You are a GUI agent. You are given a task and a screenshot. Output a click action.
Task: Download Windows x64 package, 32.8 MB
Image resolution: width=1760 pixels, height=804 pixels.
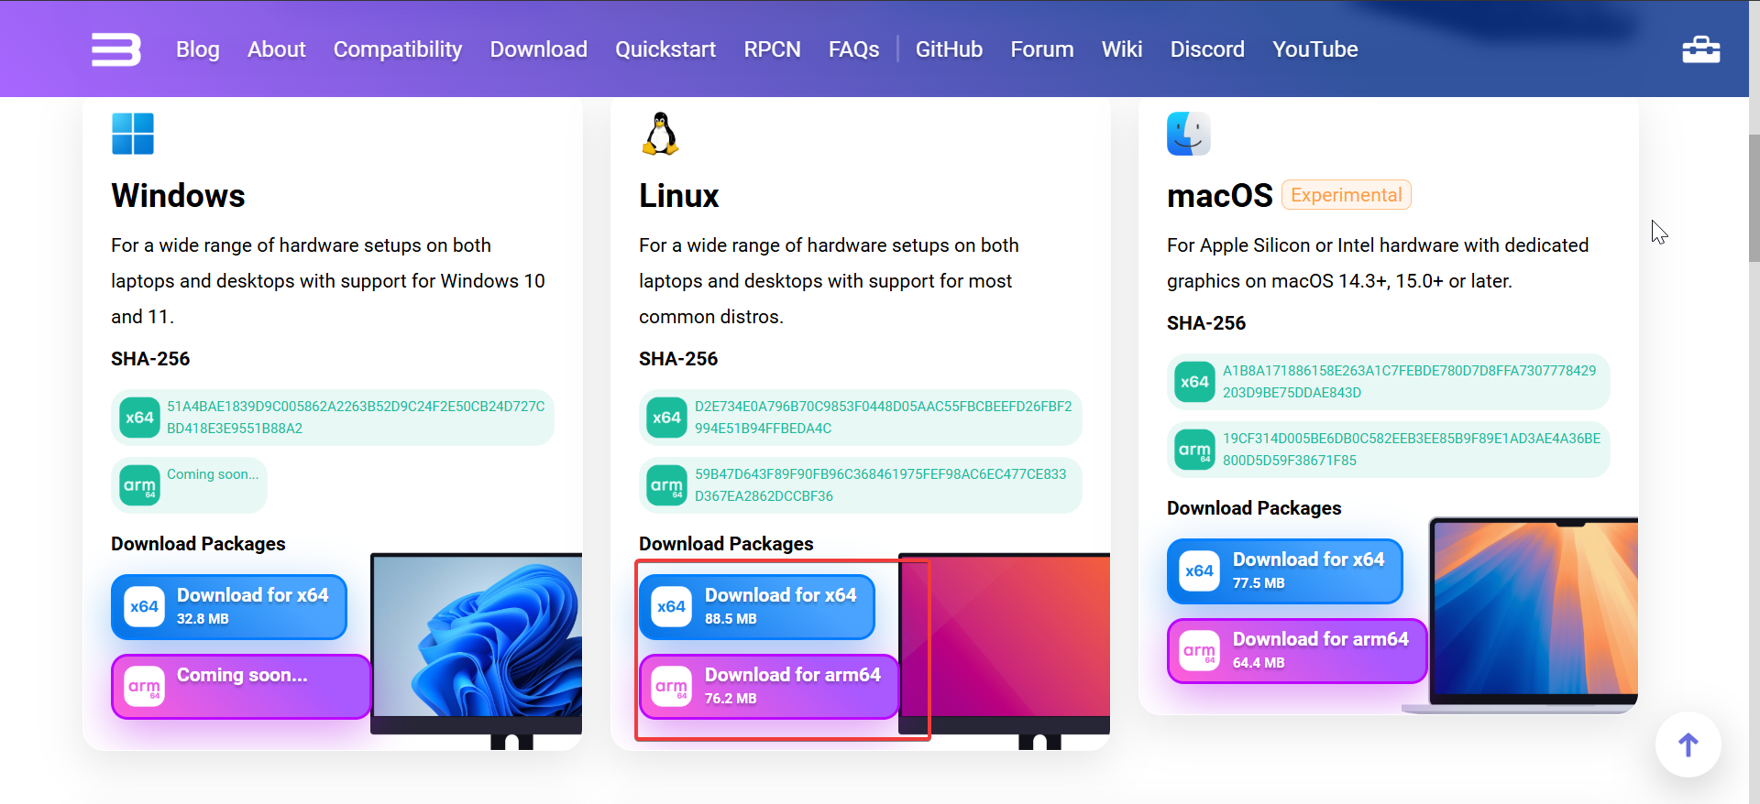[x=229, y=607]
